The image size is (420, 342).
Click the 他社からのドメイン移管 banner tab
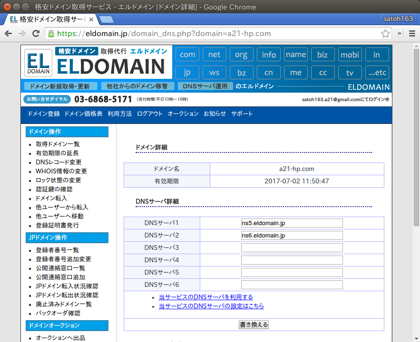(137, 86)
